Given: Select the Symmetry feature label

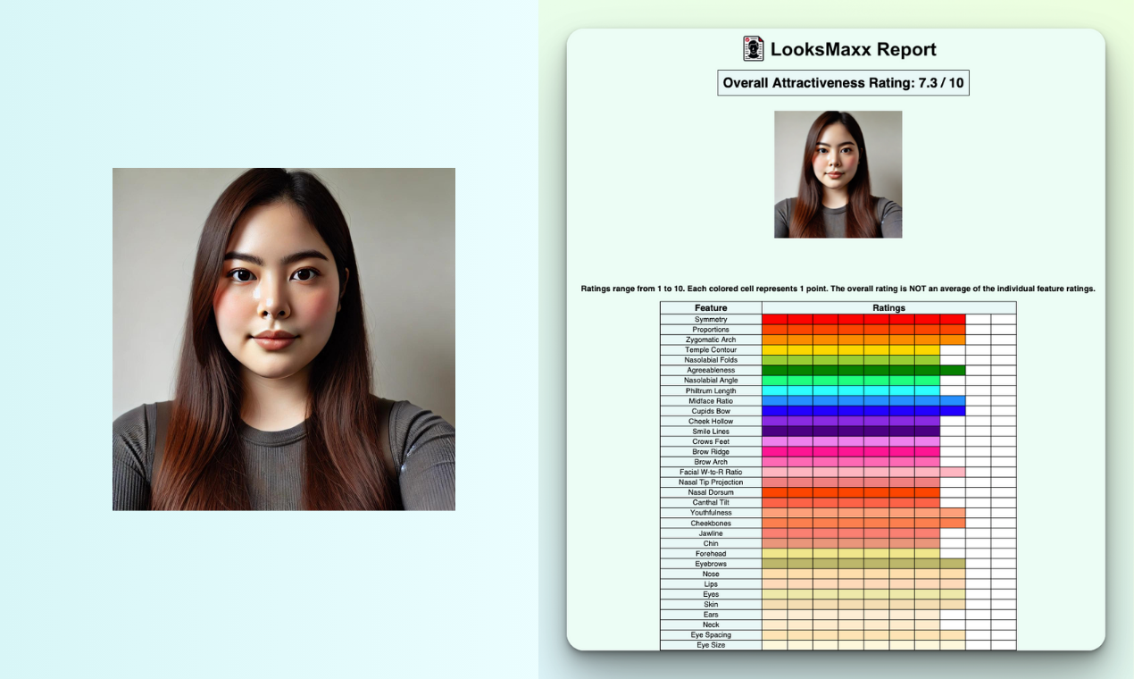Looking at the screenshot, I should [x=711, y=319].
